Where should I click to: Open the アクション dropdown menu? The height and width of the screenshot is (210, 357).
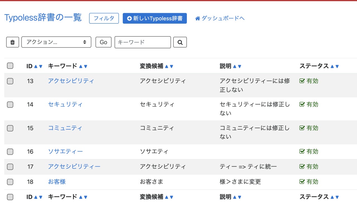56,42
